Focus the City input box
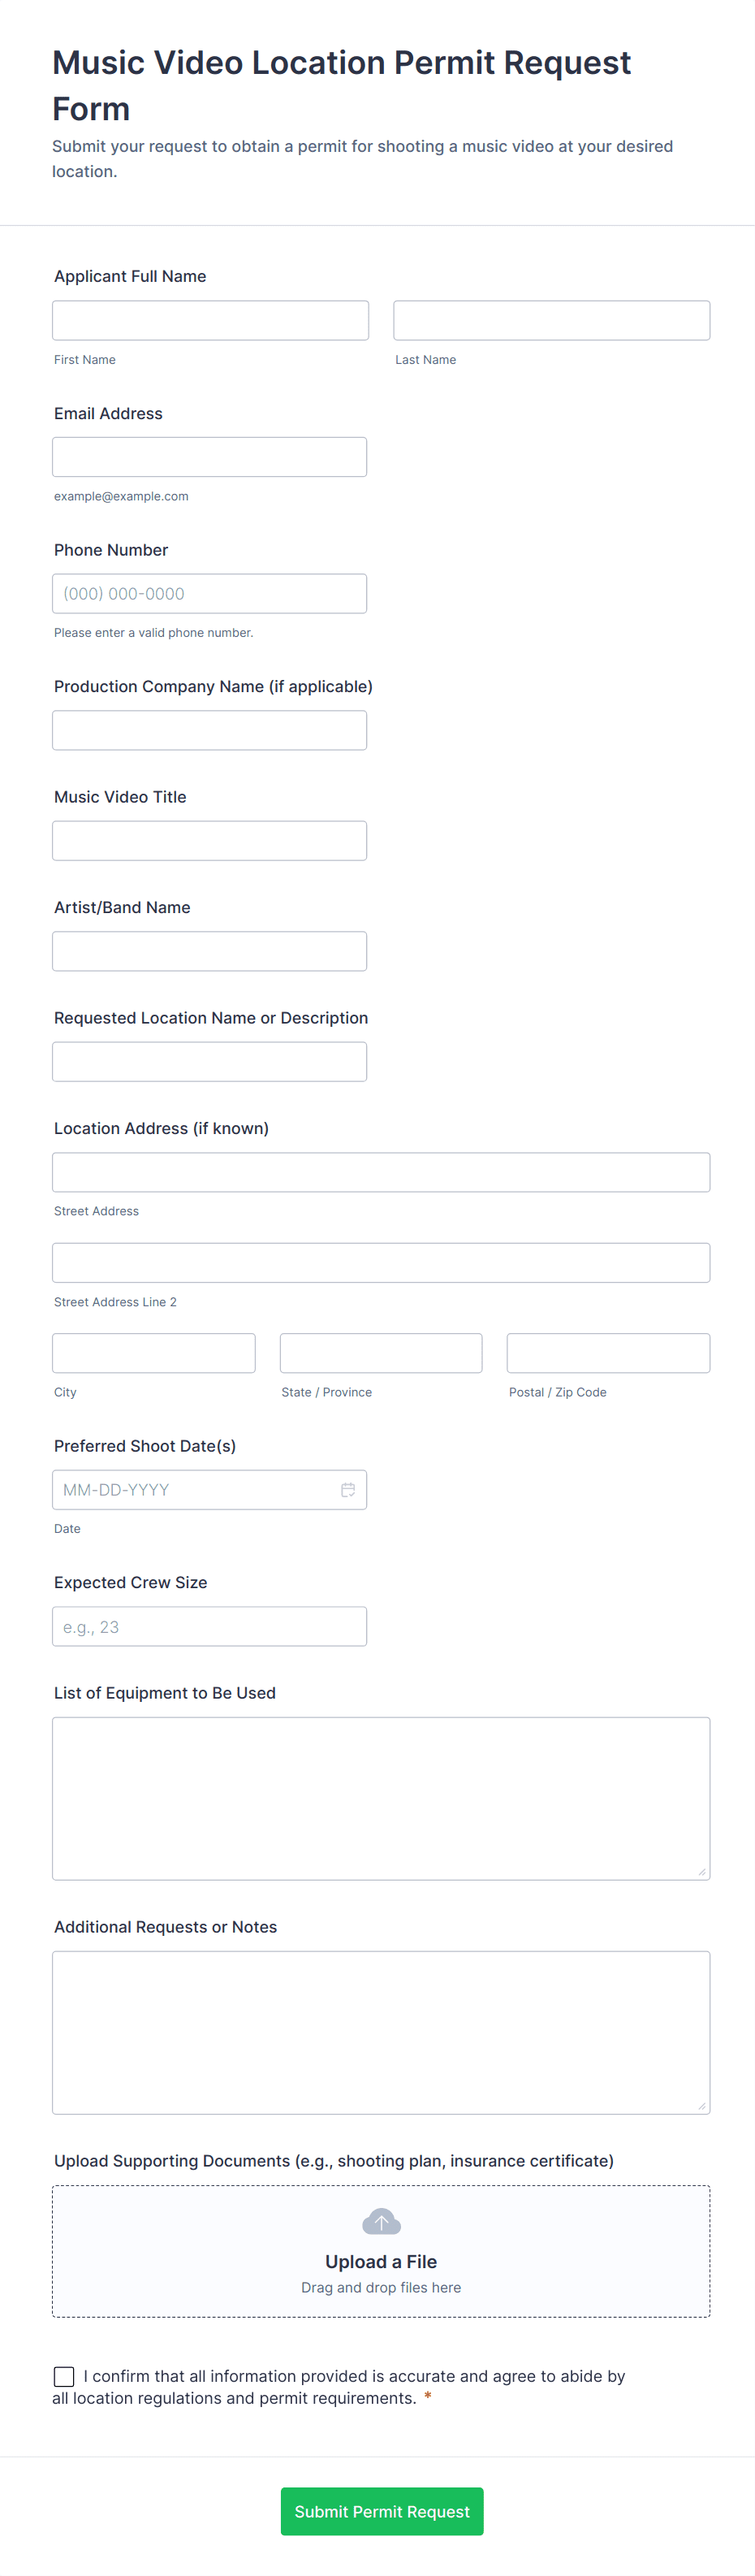This screenshot has height=2576, width=755. (x=154, y=1353)
